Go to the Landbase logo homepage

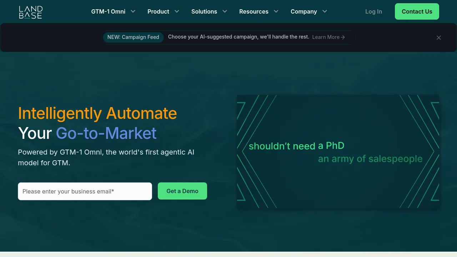click(x=31, y=12)
